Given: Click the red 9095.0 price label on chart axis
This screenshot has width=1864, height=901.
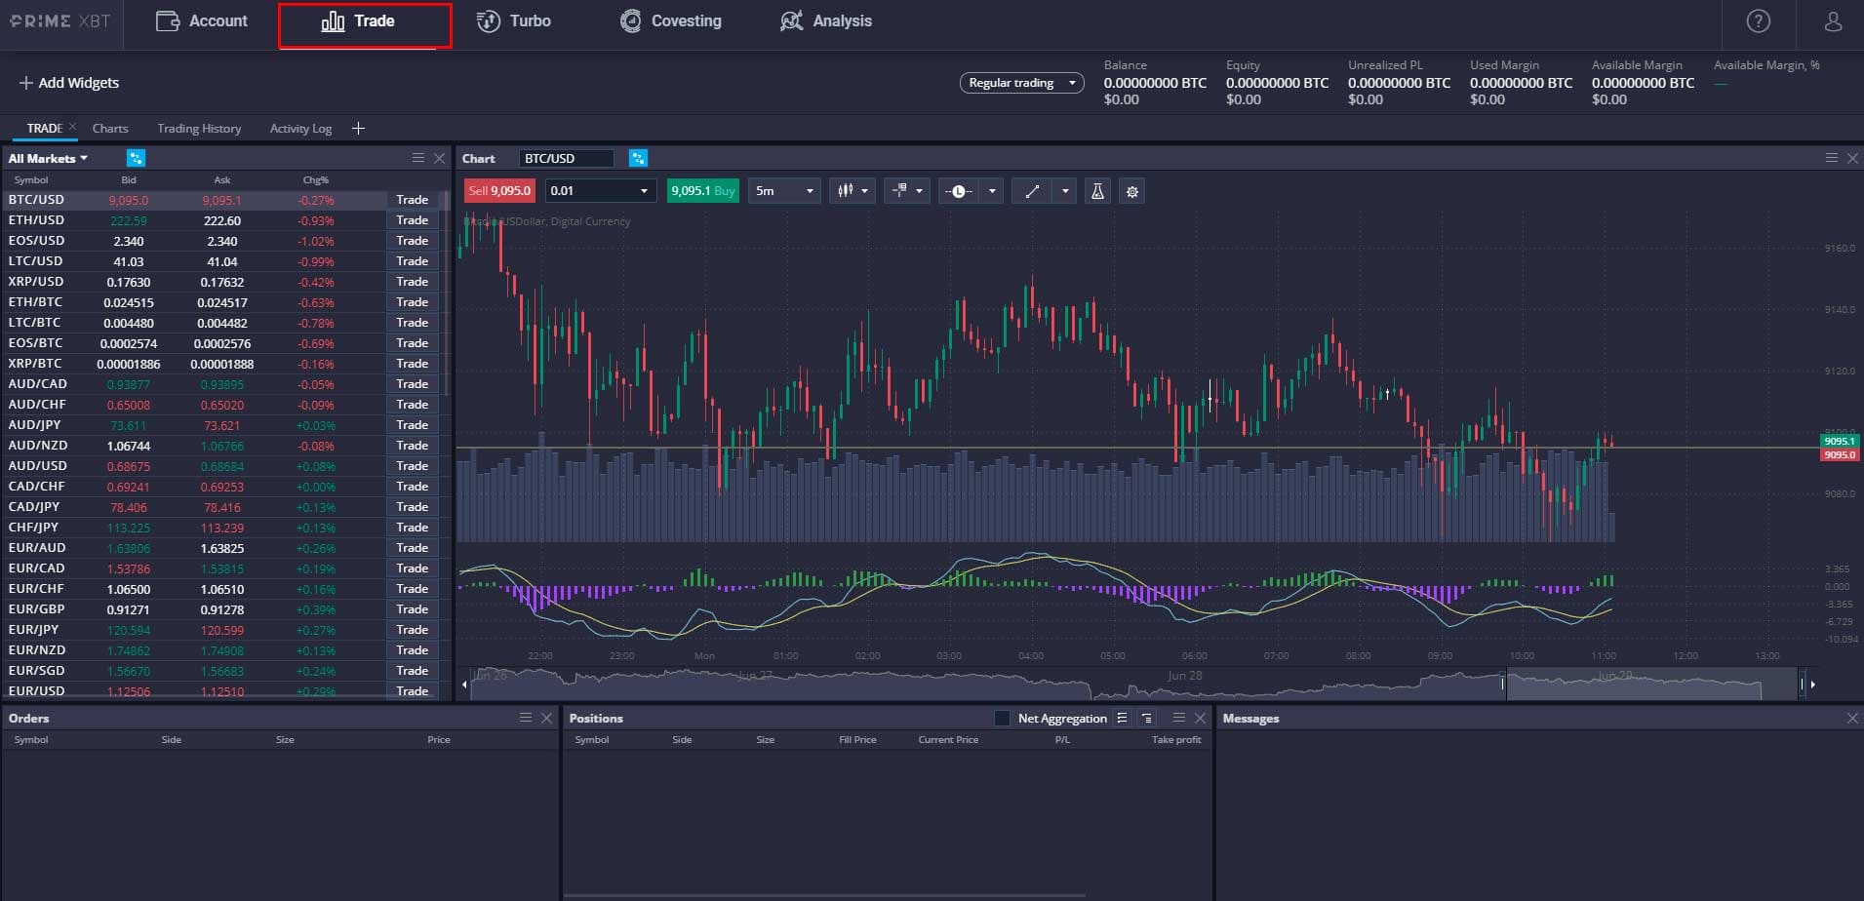Looking at the screenshot, I should pos(1840,454).
